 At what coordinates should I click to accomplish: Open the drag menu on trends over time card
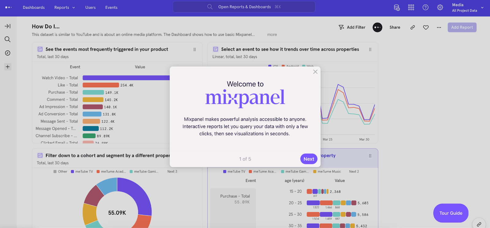(370, 49)
